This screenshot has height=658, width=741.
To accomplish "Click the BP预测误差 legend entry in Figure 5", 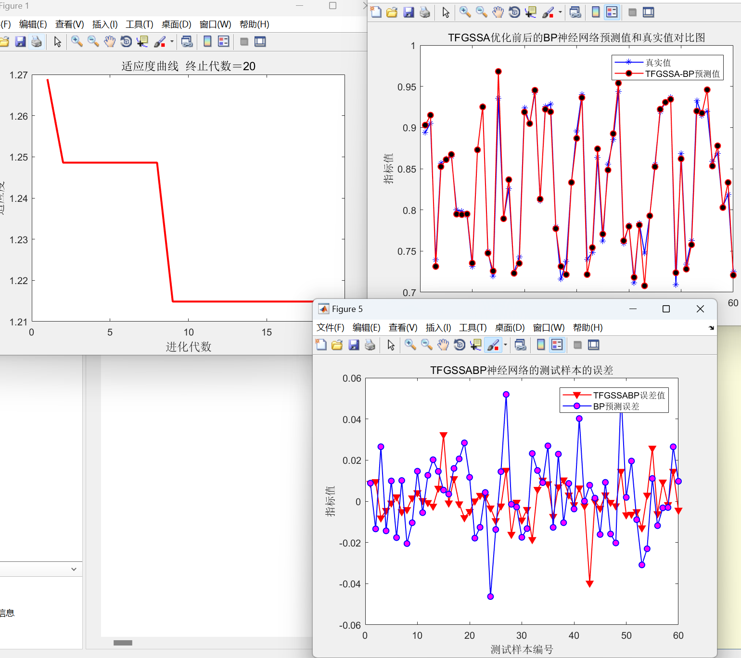I will [x=616, y=407].
